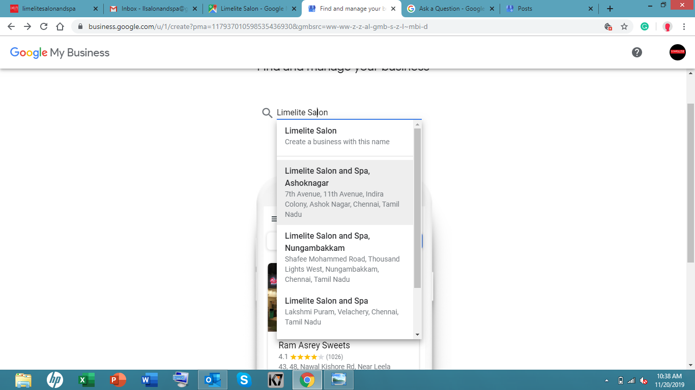The image size is (695, 390).
Task: Open a new browser tab
Action: 610,9
